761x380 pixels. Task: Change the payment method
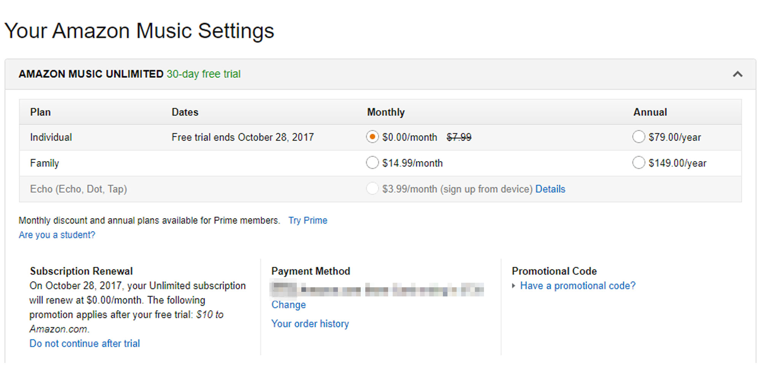pos(288,305)
